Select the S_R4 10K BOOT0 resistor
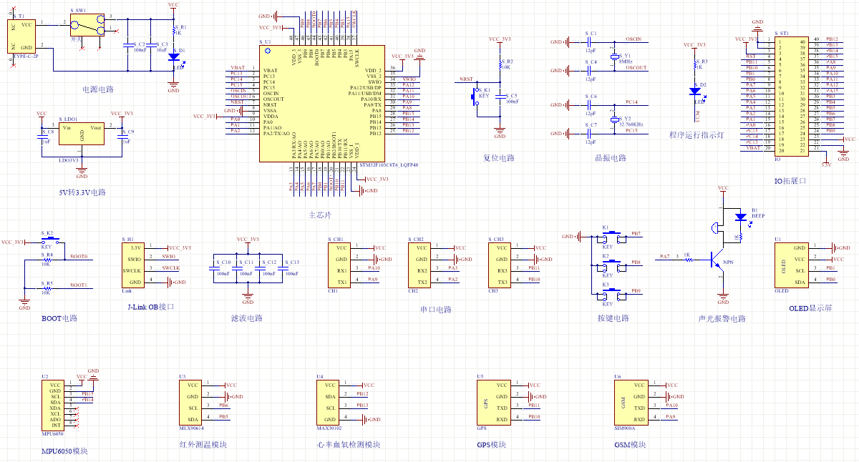This screenshot has height=462, width=859. coord(47,260)
